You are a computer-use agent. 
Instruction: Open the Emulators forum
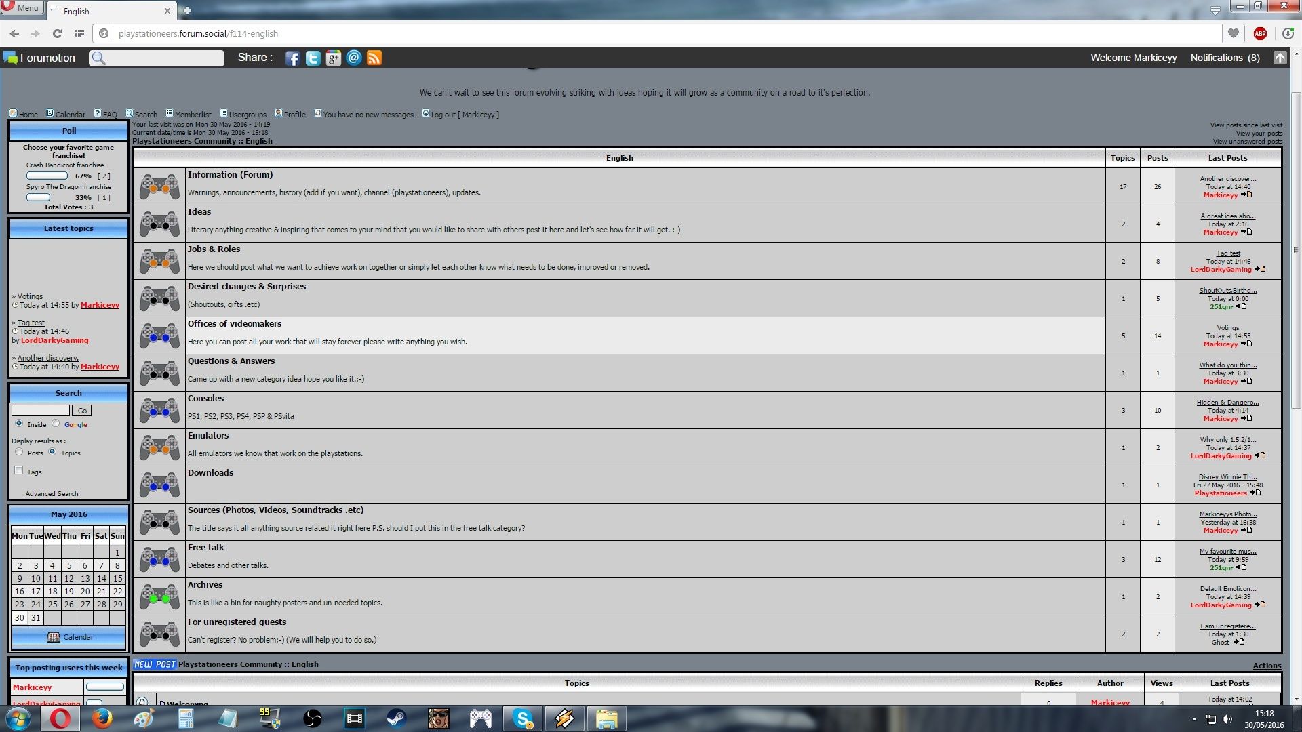click(x=208, y=436)
